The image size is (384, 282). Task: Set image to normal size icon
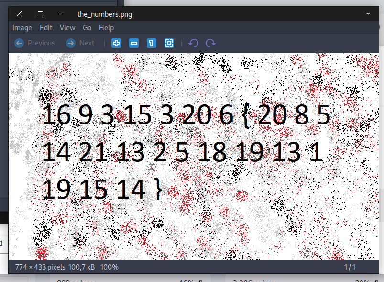coord(151,43)
